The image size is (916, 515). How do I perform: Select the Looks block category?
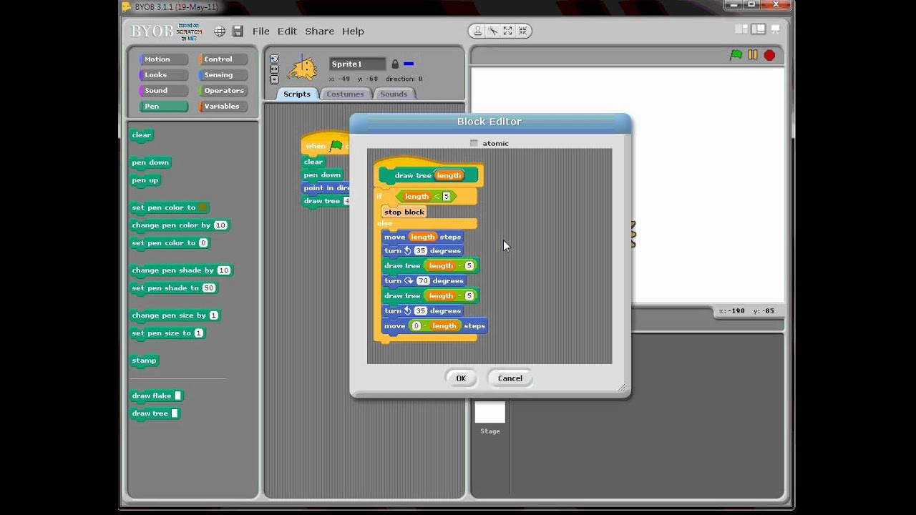[163, 75]
